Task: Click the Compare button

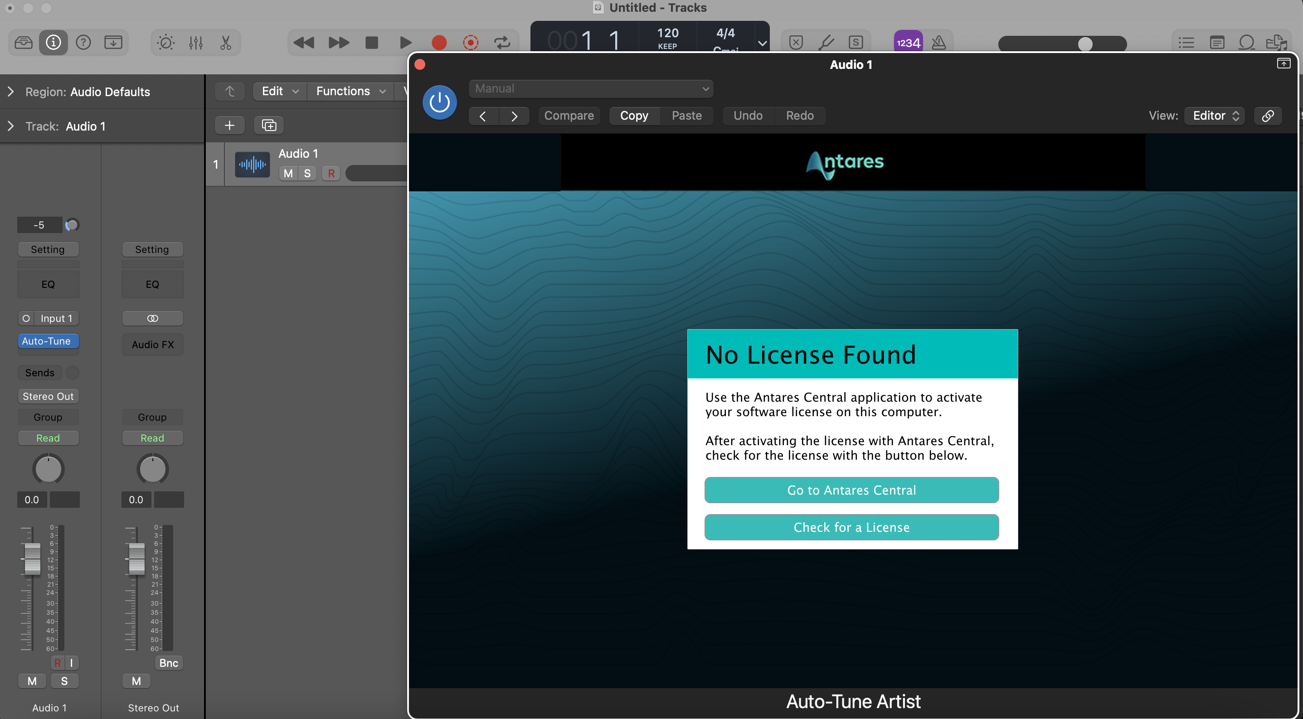Action: [x=569, y=116]
